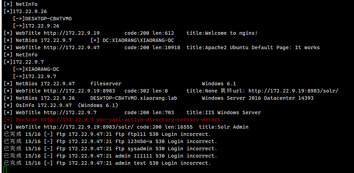
Task: Click the poc-yaml-active-directory-certsrv-detect text
Action: 160,120
